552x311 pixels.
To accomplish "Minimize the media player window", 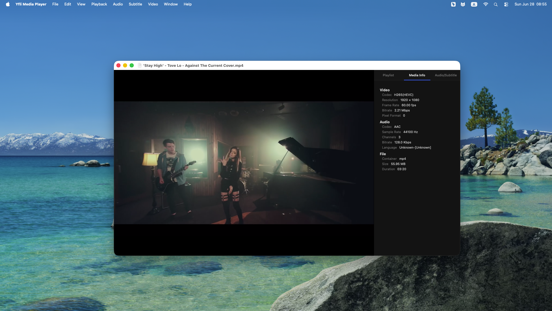I will (125, 65).
